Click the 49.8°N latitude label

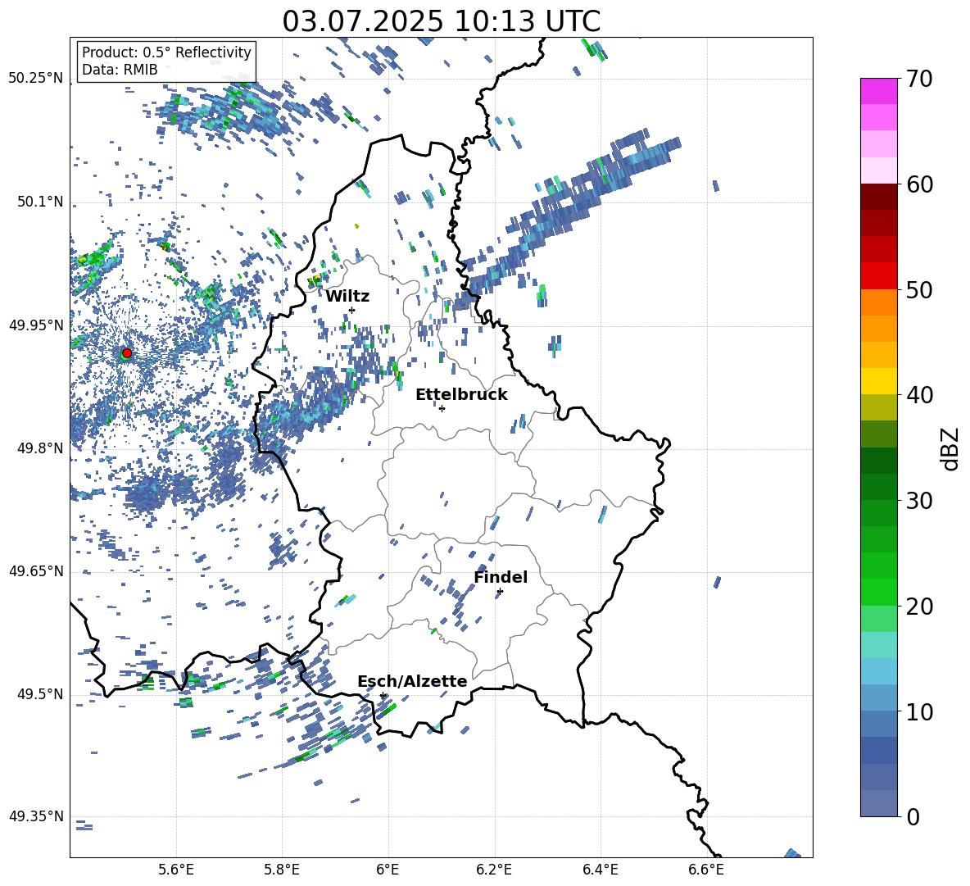tap(40, 448)
